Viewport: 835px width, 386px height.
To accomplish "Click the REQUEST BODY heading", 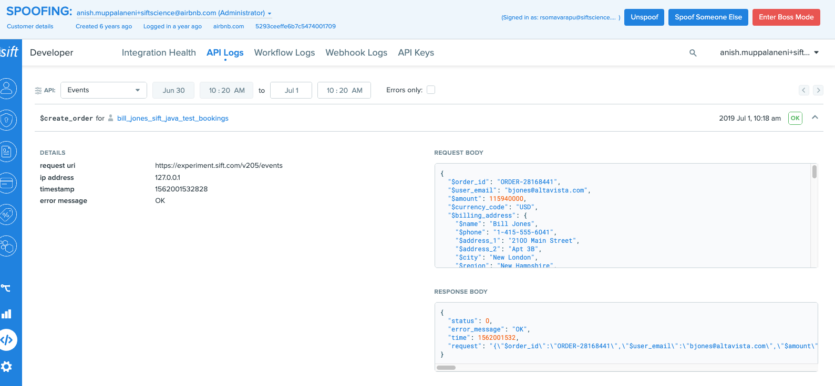I will 459,153.
